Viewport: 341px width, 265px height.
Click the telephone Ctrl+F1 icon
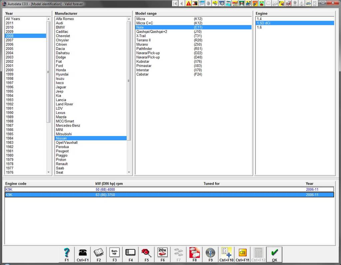pyautogui.click(x=83, y=255)
